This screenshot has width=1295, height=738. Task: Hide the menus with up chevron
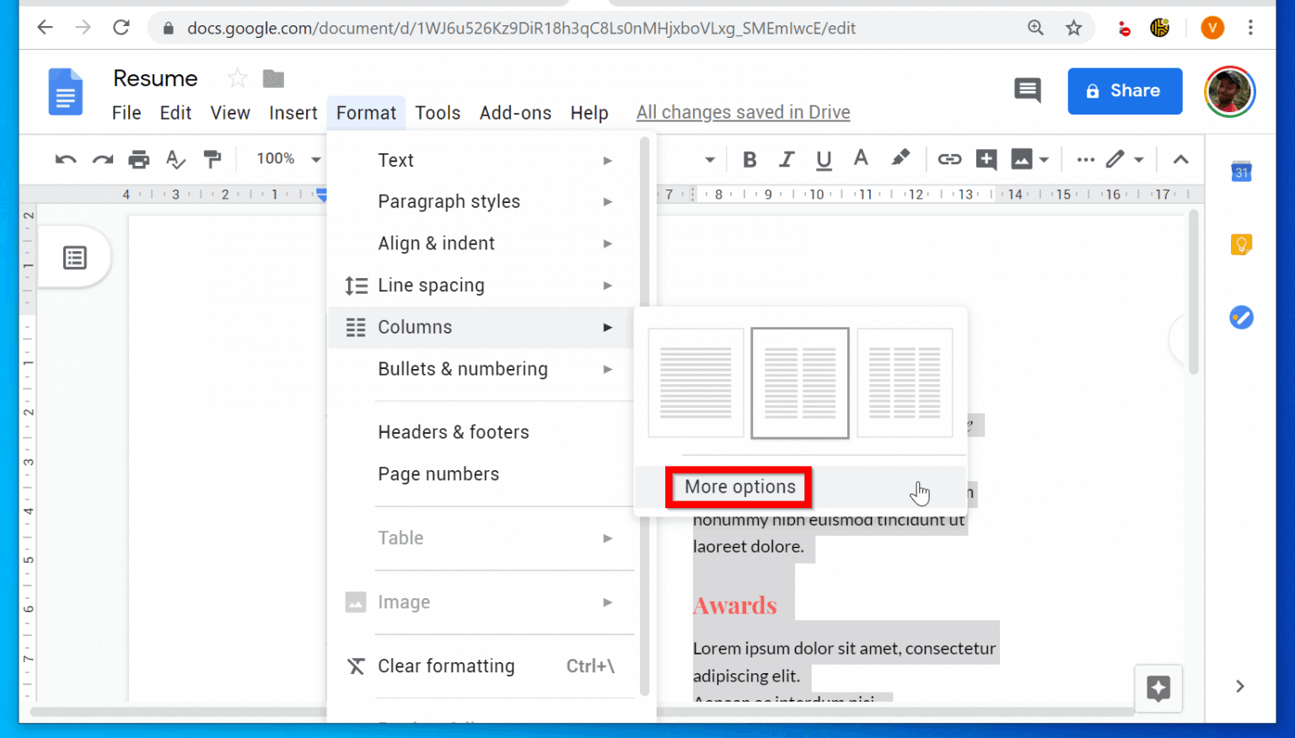(x=1181, y=159)
